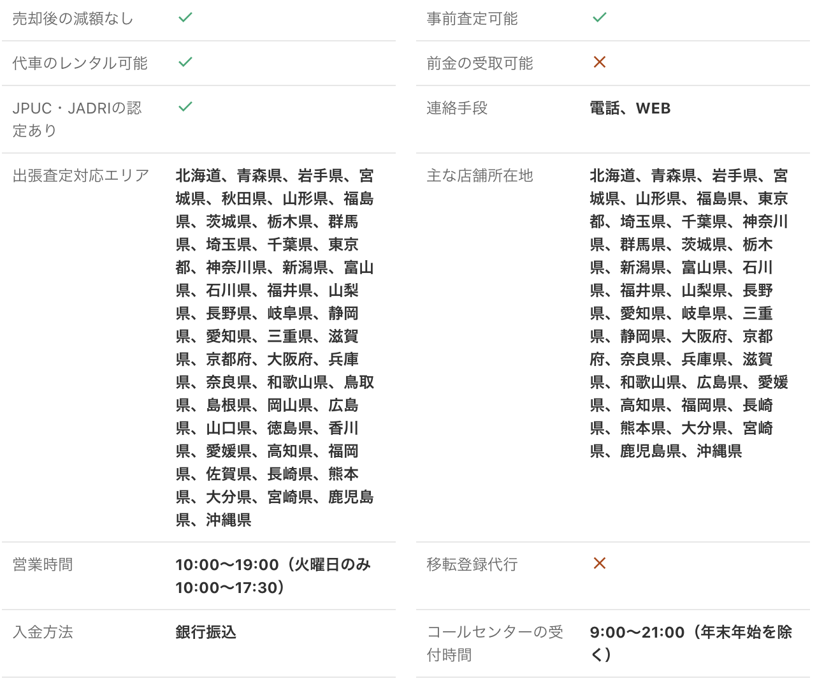Screen dimensions: 817x681
Task: Click the 入金方法 row label
Action: point(43,633)
